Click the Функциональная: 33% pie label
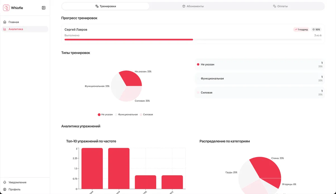 point(97,86)
